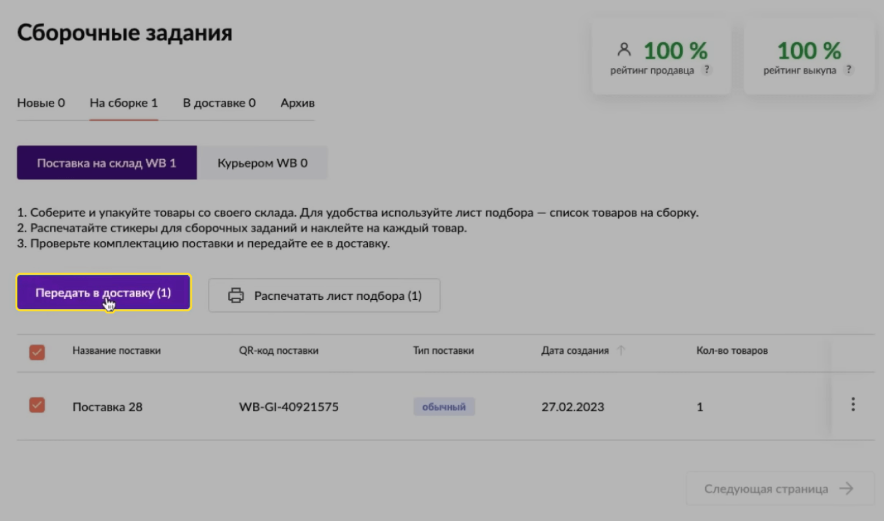The height and width of the screenshot is (521, 884).
Task: Click the sort arrow next to Дата создания
Action: (x=621, y=350)
